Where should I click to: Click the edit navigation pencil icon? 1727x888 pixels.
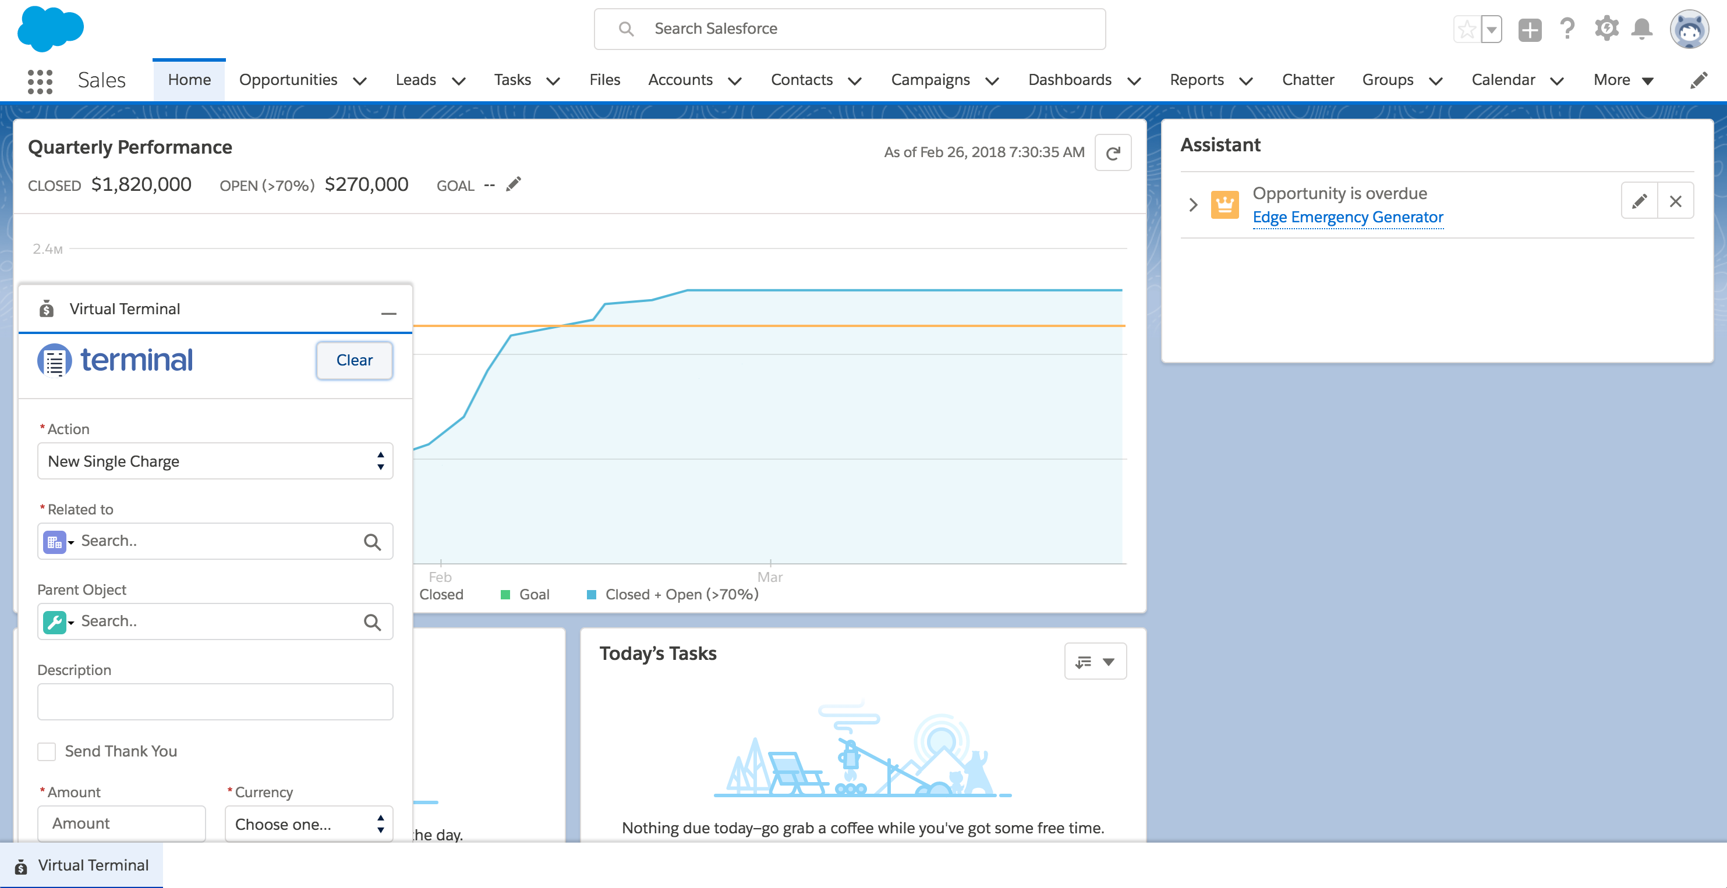pyautogui.click(x=1698, y=80)
